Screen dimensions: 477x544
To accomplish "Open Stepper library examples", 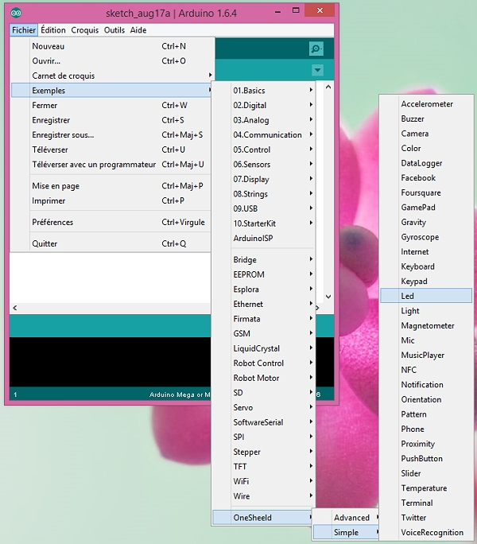I will click(264, 452).
